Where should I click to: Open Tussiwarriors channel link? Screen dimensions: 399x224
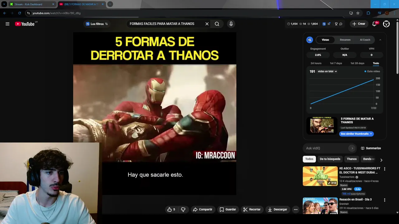pos(347,177)
